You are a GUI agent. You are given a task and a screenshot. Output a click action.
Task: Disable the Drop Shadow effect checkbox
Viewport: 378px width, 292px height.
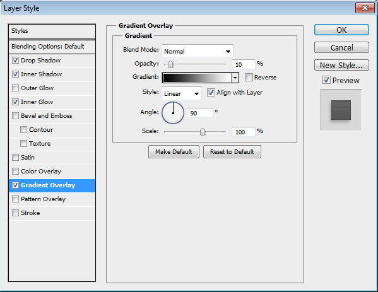click(x=15, y=61)
